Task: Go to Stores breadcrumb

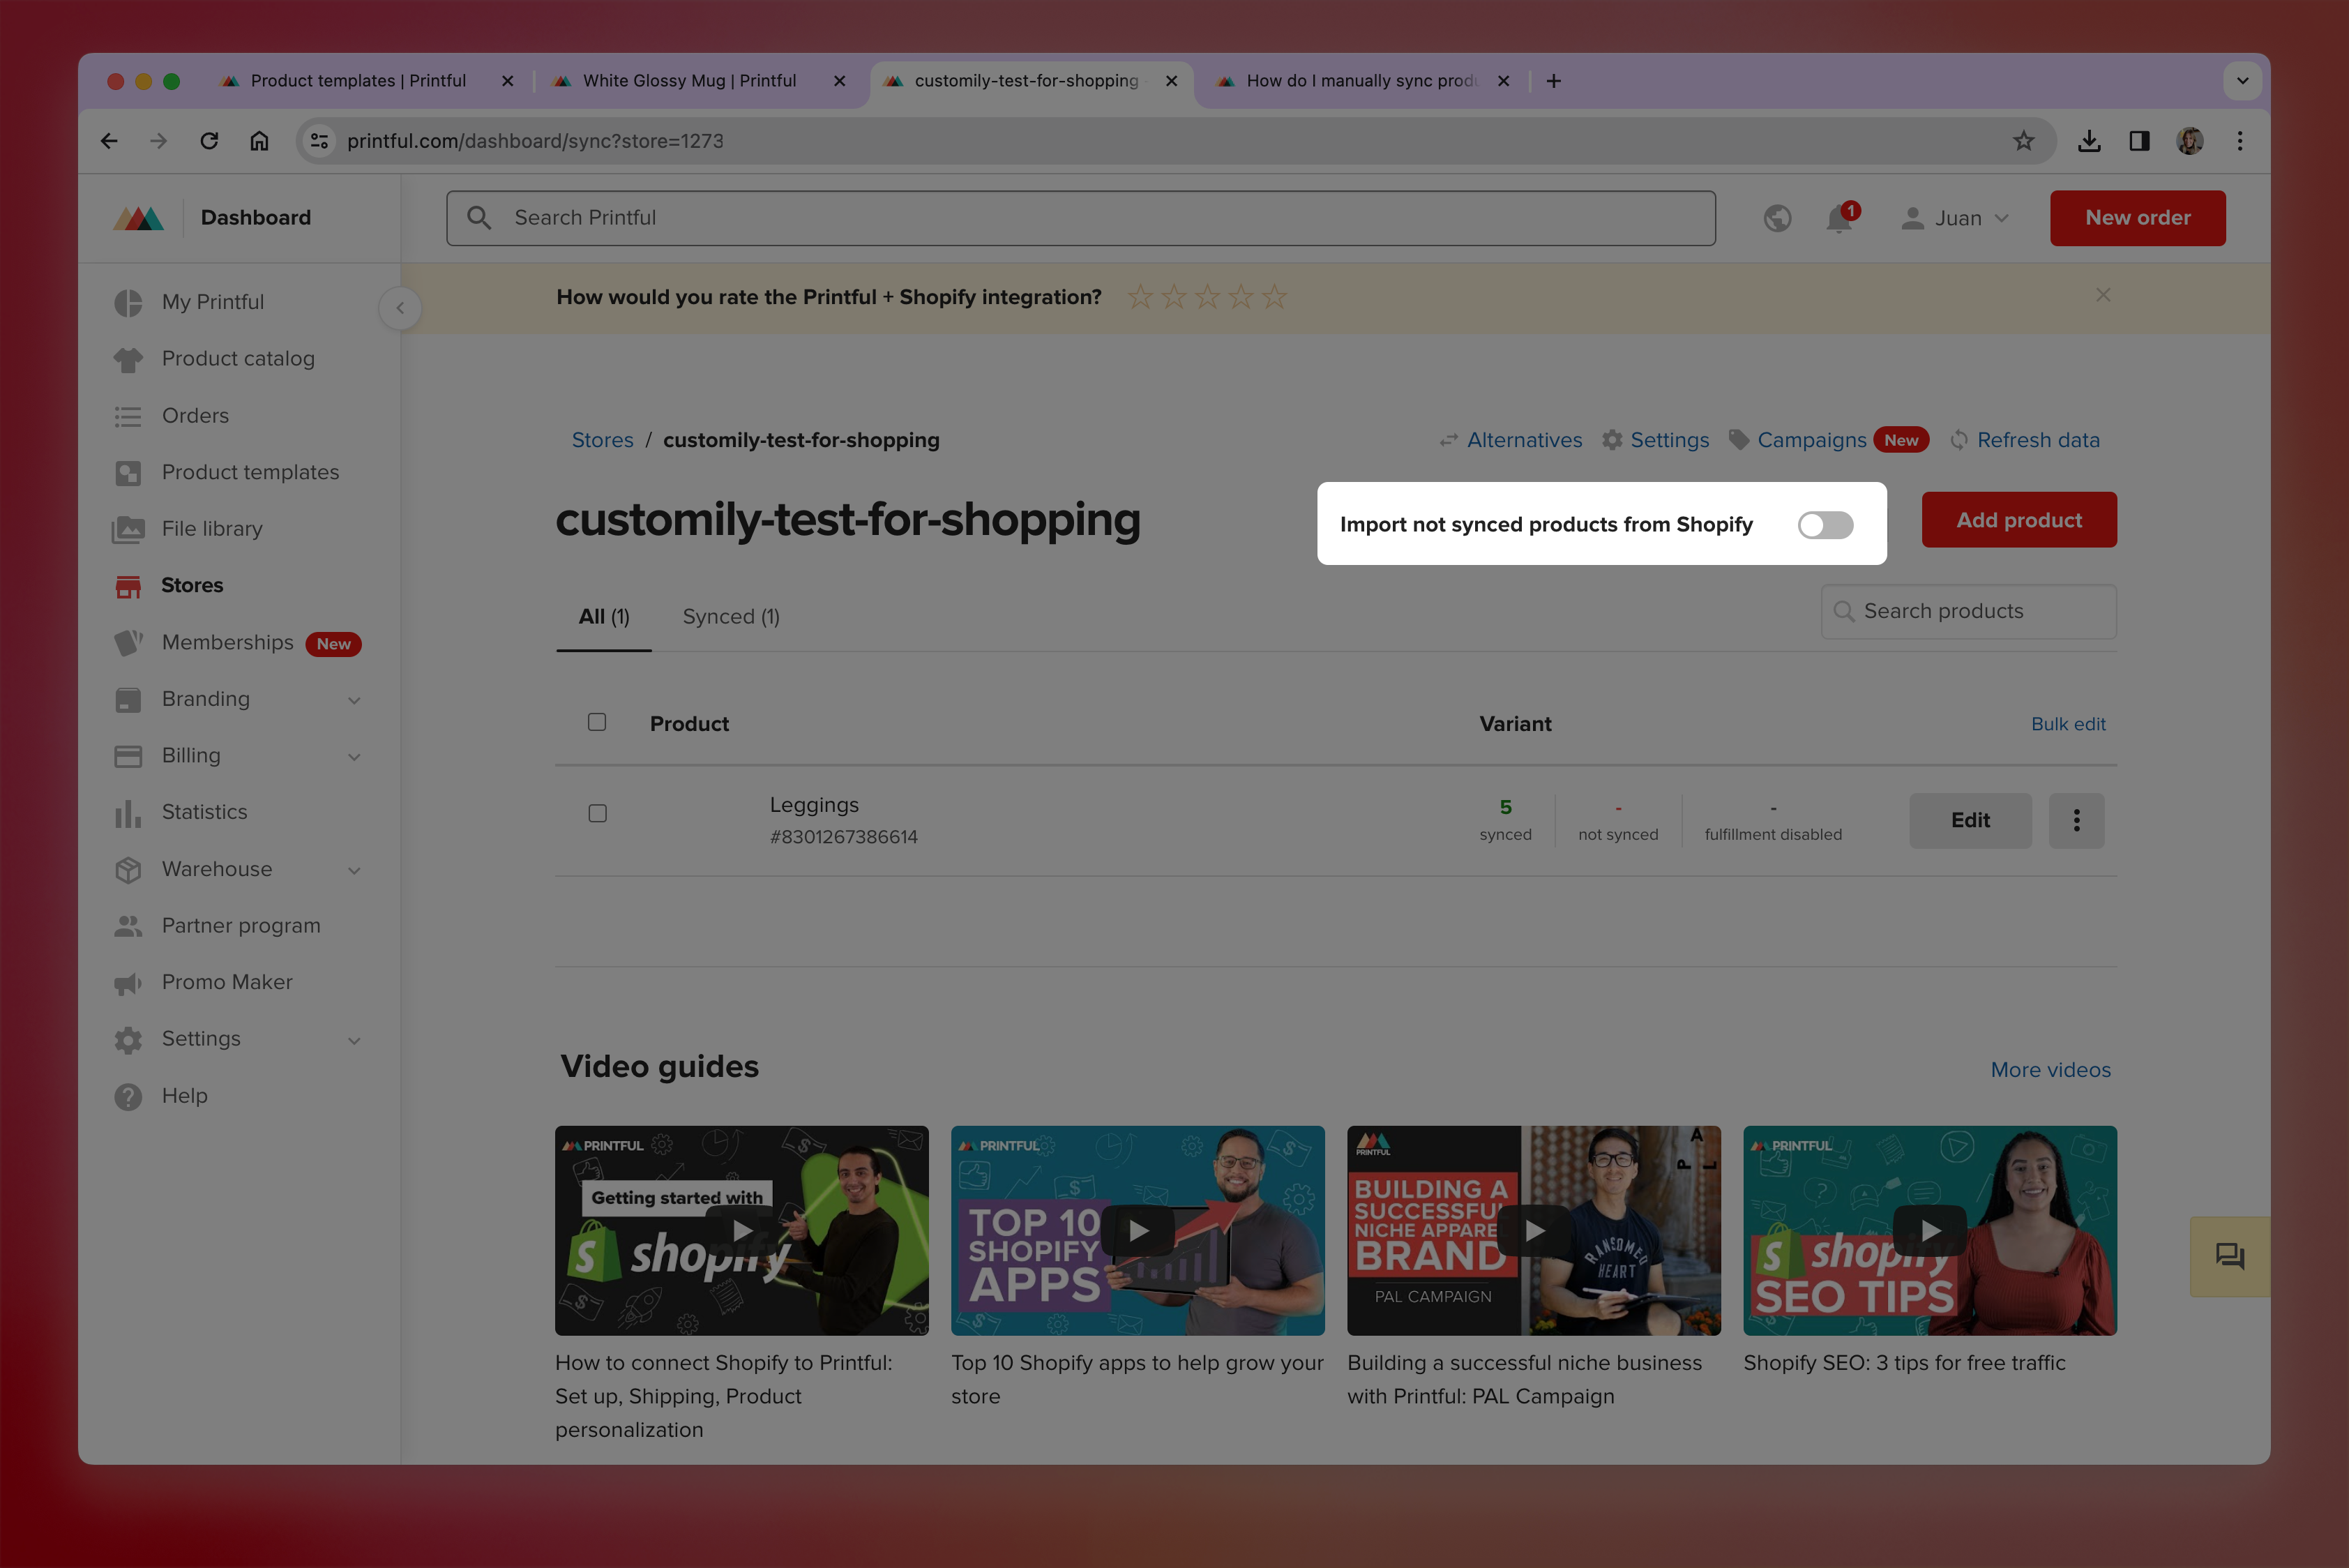Action: [602, 440]
